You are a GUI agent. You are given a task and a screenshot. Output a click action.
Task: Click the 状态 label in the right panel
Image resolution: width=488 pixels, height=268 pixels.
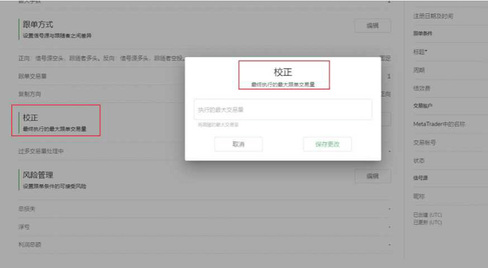(419, 161)
